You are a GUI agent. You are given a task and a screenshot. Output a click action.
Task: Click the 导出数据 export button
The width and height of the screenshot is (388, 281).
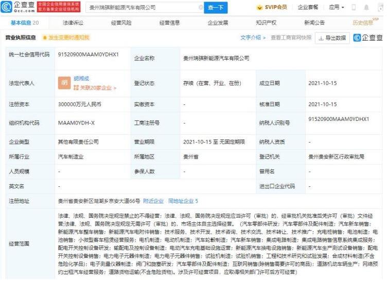pos(332,38)
